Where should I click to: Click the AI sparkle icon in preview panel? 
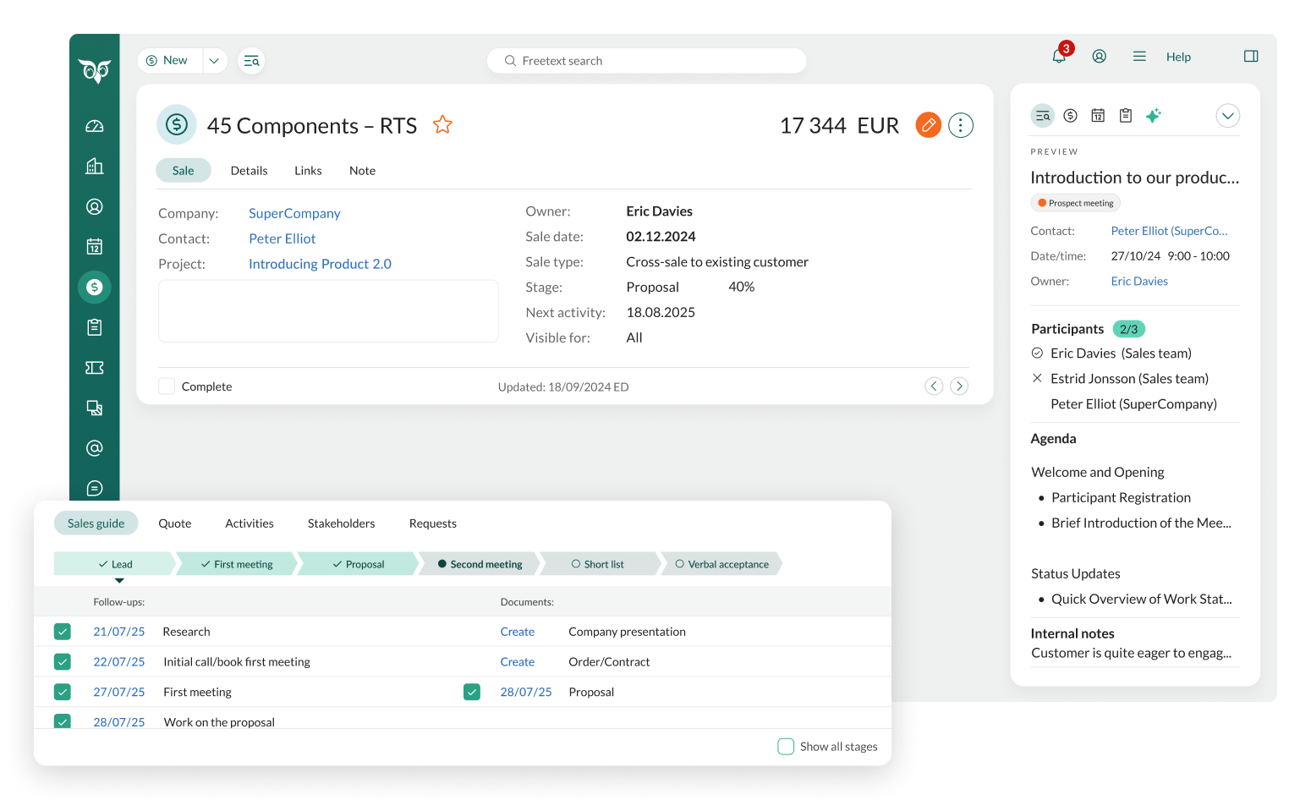click(1153, 116)
